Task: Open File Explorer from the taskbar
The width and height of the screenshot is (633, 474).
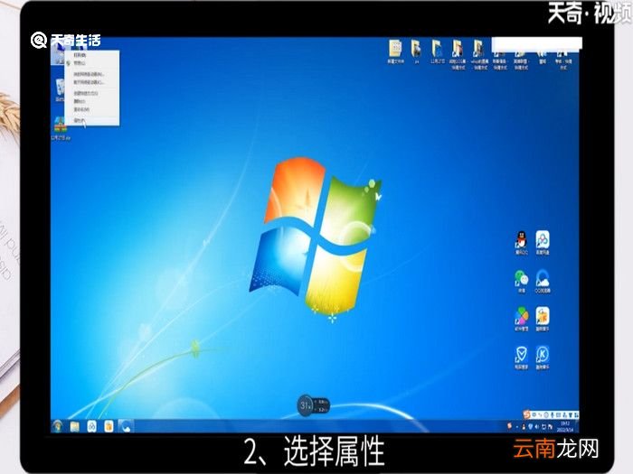Action: click(75, 426)
